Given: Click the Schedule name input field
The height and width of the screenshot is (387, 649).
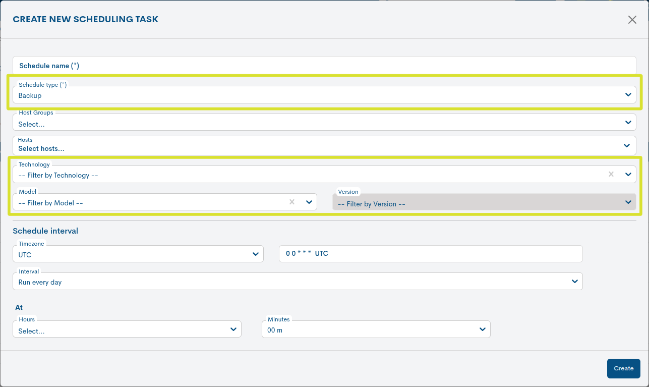Looking at the screenshot, I should tap(325, 66).
